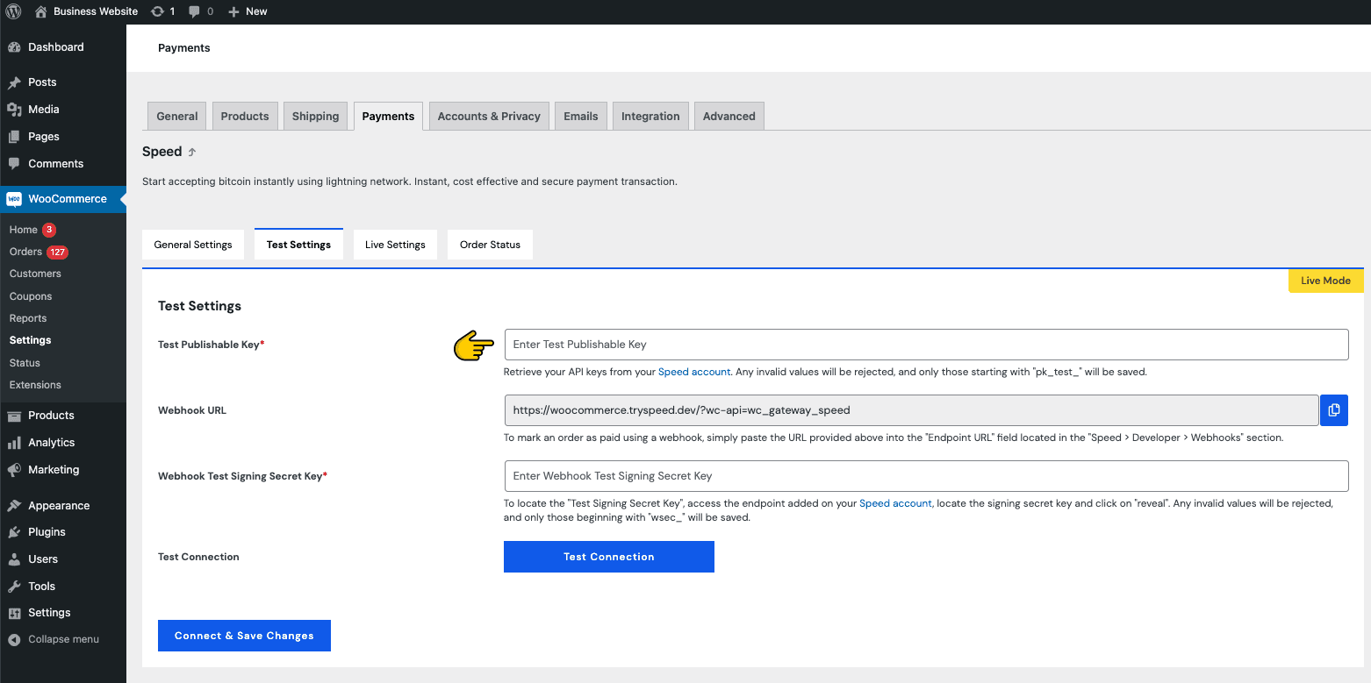Viewport: 1371px width, 683px height.
Task: Open the Products settings tab
Action: [245, 117]
